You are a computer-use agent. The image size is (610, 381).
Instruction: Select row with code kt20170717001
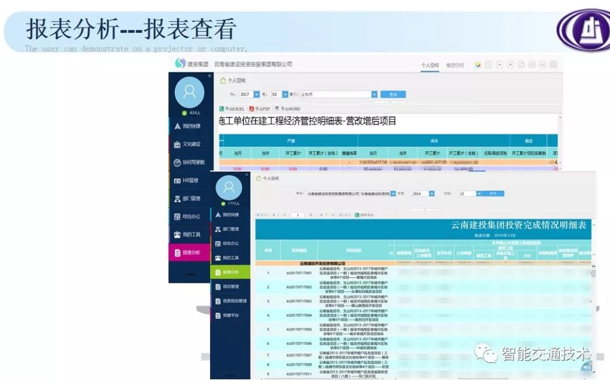tap(423, 273)
